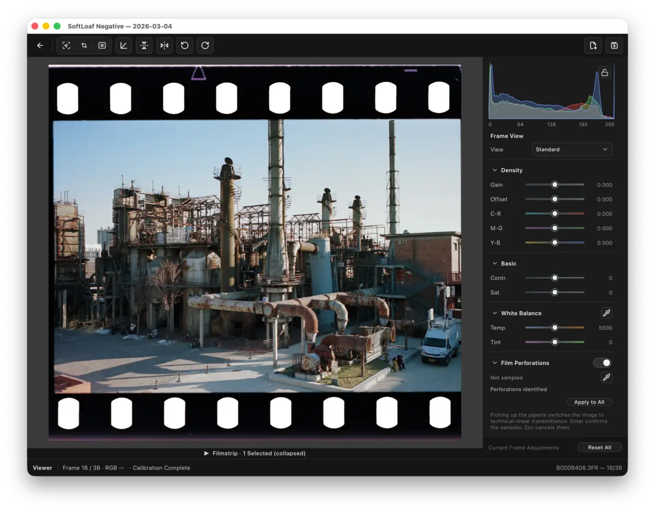Click the Temp. value 5500
The height and width of the screenshot is (512, 655).
(605, 328)
